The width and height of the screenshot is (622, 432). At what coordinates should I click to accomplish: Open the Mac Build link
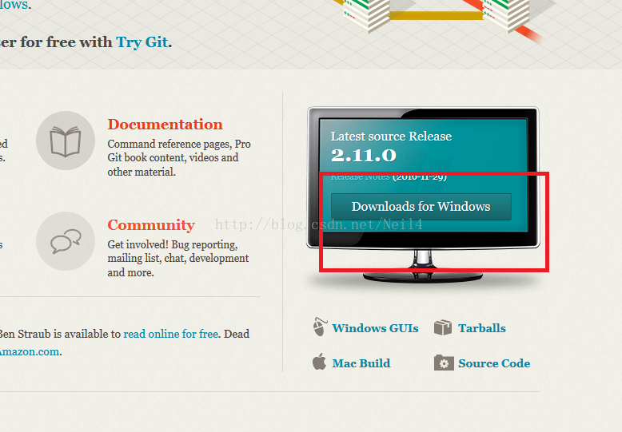point(361,363)
